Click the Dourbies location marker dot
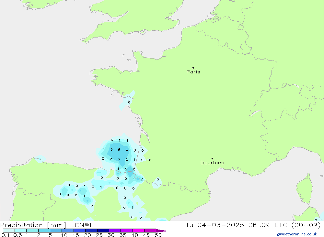Image resolution: width=324 pixels, height=237 pixels. point(212,158)
